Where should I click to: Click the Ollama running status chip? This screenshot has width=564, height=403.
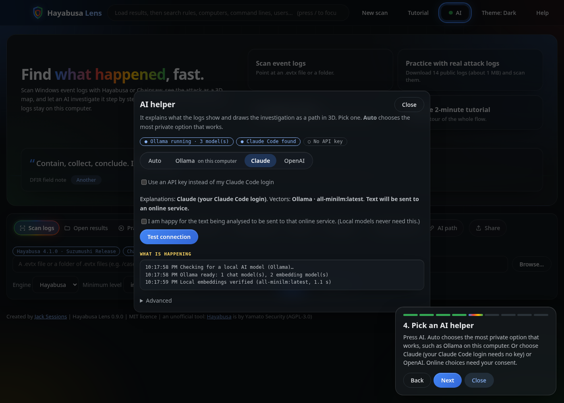[x=187, y=141]
